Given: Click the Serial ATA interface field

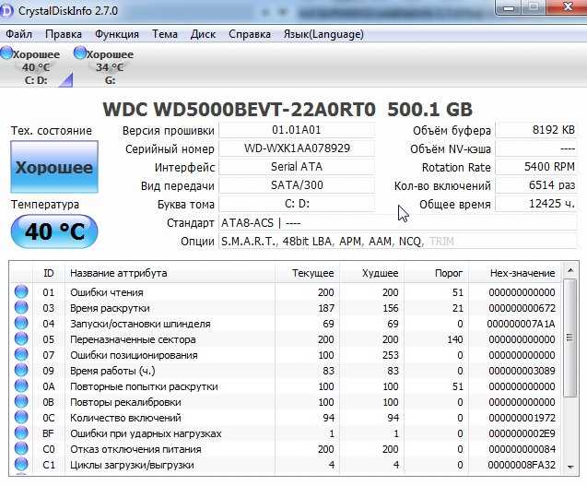Looking at the screenshot, I should tap(297, 167).
